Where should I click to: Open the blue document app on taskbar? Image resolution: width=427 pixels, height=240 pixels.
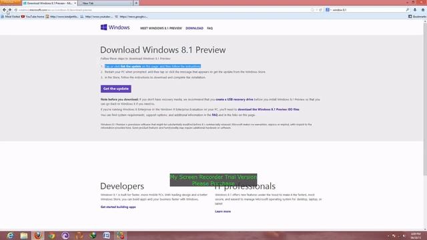tap(107, 235)
